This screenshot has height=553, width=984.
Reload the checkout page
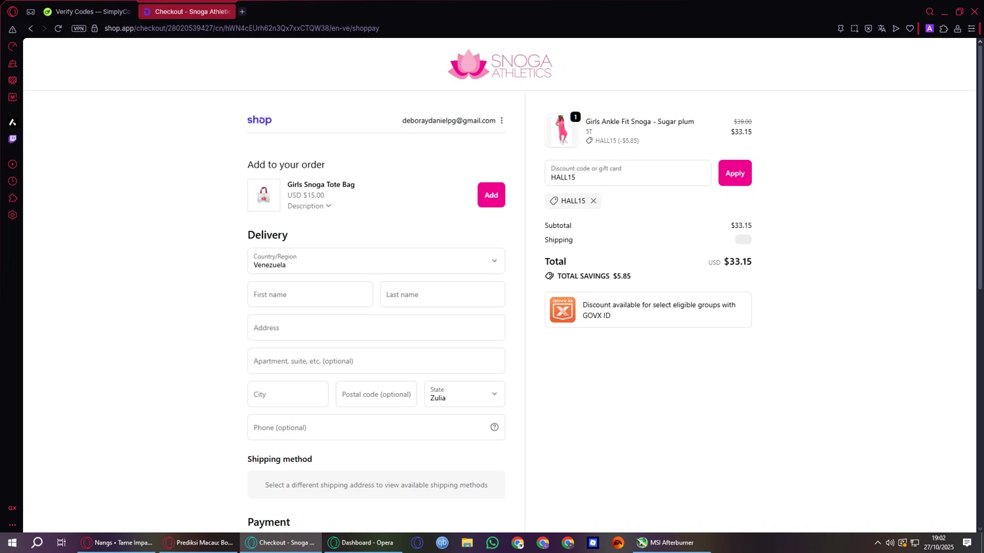pos(58,28)
